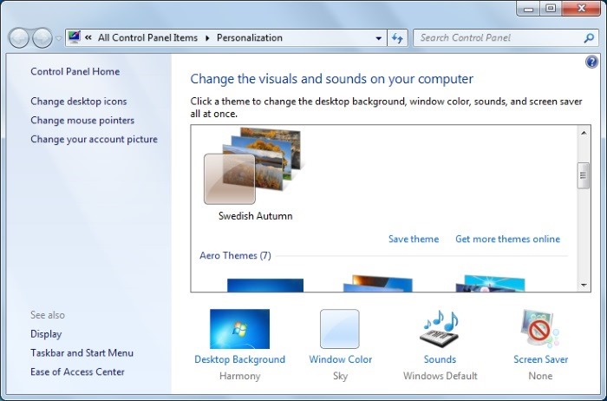Close the Personalization window
607x401 pixels.
581,8
